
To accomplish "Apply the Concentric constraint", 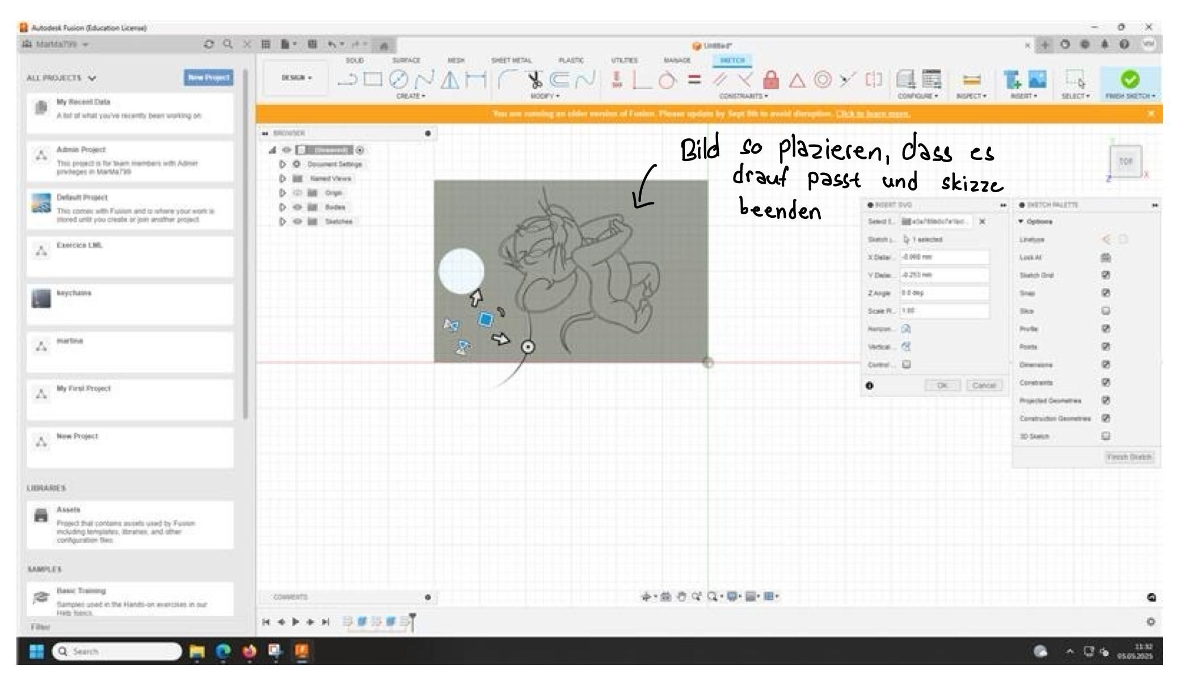I will [823, 80].
